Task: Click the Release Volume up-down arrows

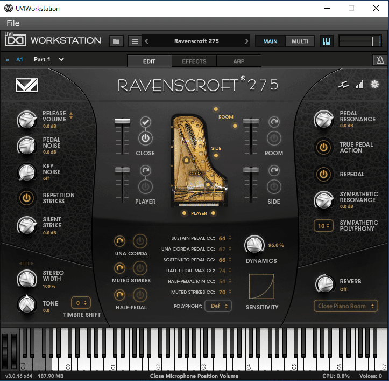Action: tap(71, 115)
